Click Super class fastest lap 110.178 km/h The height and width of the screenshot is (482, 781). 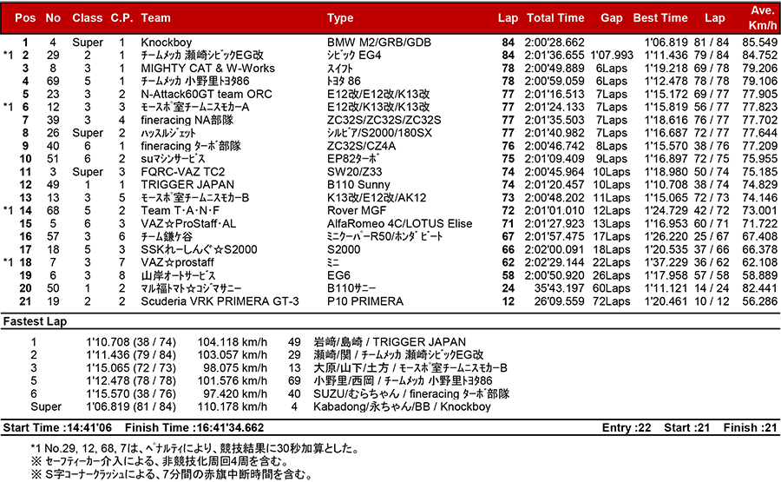232,406
